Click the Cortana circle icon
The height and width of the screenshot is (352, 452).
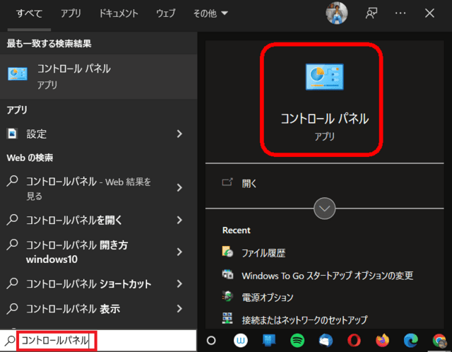point(210,340)
